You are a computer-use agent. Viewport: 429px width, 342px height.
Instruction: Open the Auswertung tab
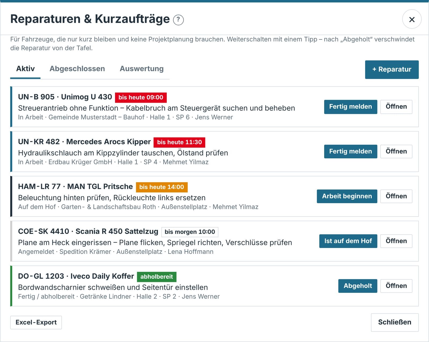(x=142, y=69)
